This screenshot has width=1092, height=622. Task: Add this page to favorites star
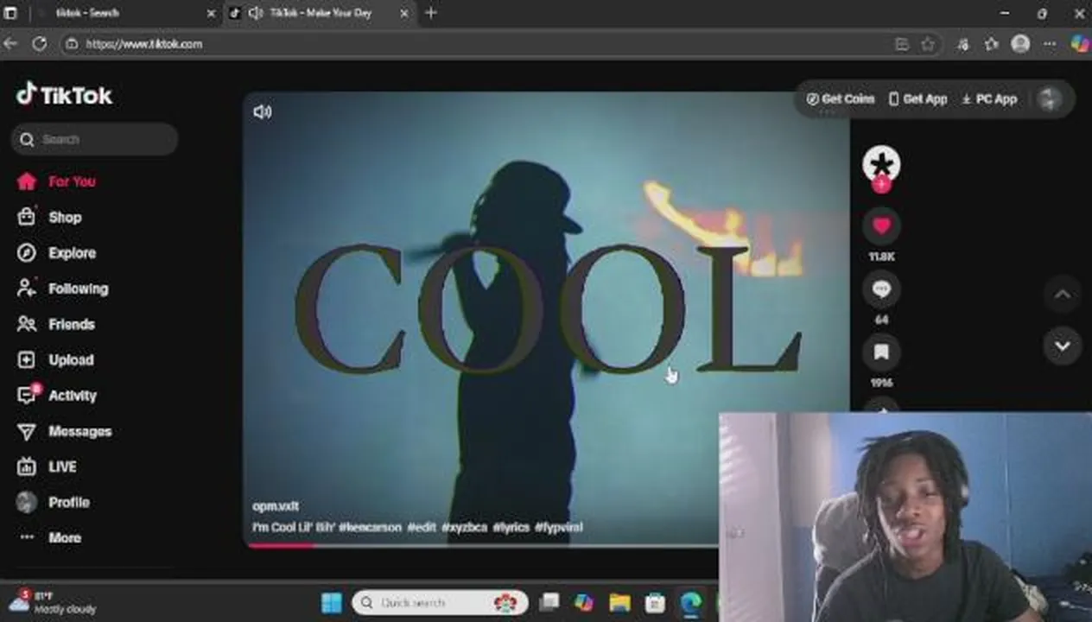click(928, 44)
